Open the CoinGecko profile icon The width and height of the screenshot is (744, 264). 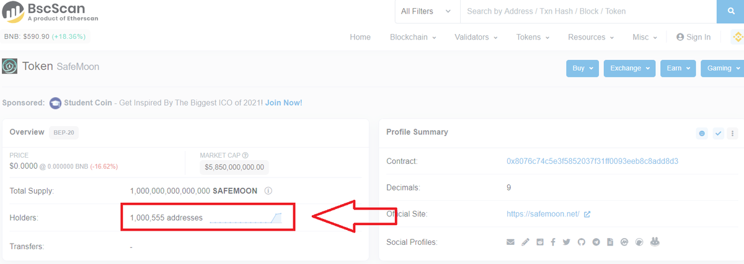[639, 242]
